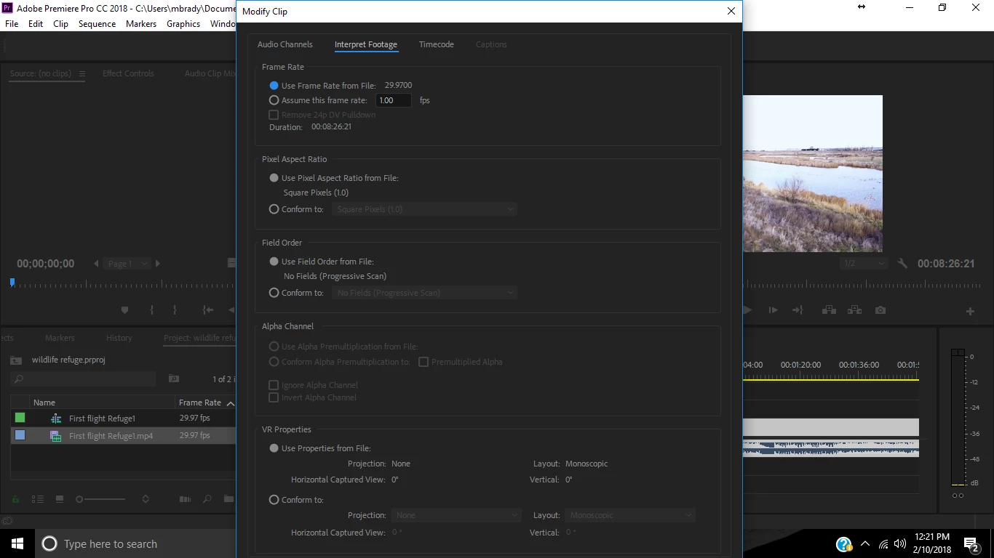This screenshot has width=994, height=558.
Task: Click the Go to In point icon
Action: 208,310
